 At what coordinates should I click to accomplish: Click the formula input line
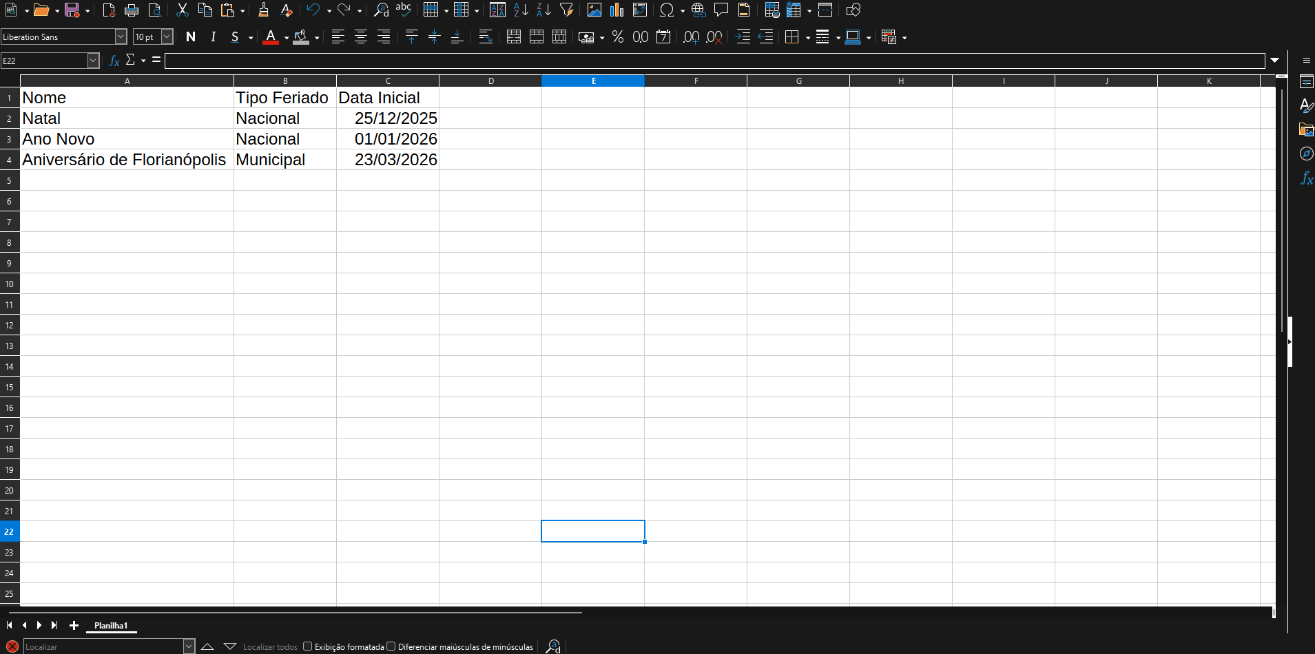(715, 61)
